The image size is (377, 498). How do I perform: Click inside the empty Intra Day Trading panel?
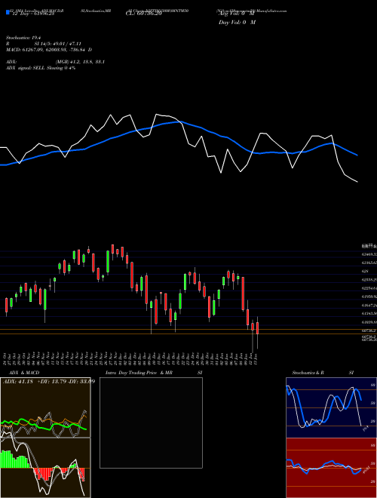151,423
